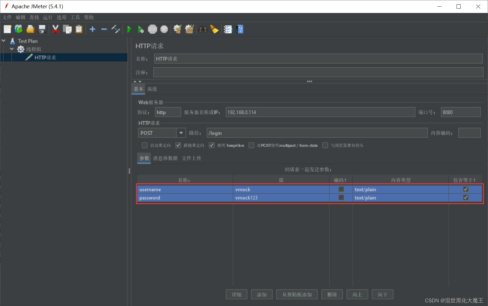The width and height of the screenshot is (488, 306).
Task: Click the HTTP request pipette icon in tree
Action: 29,57
